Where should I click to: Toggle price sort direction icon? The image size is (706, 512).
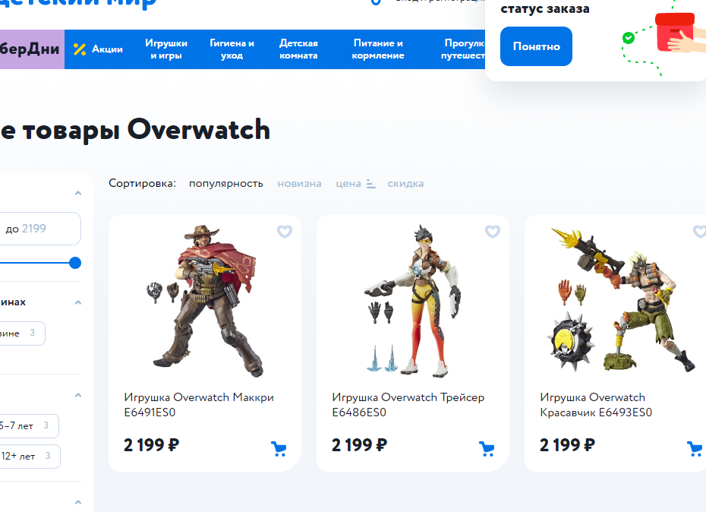tap(370, 184)
